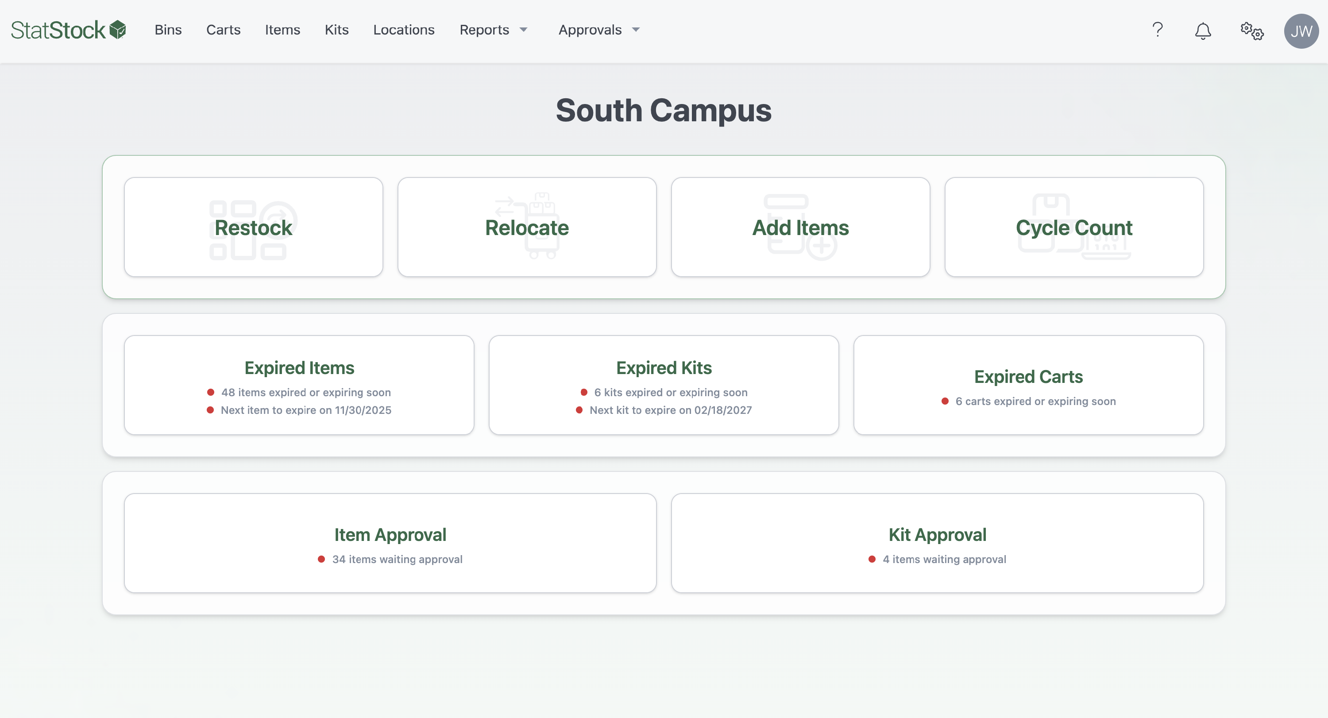The width and height of the screenshot is (1328, 718).
Task: Go to Bins in navigation
Action: (168, 30)
